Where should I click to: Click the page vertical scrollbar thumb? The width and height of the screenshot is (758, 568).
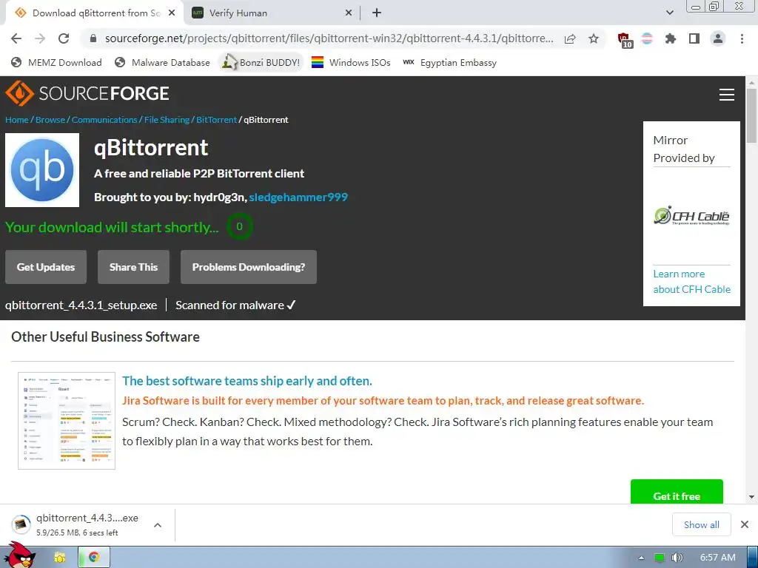click(x=751, y=116)
